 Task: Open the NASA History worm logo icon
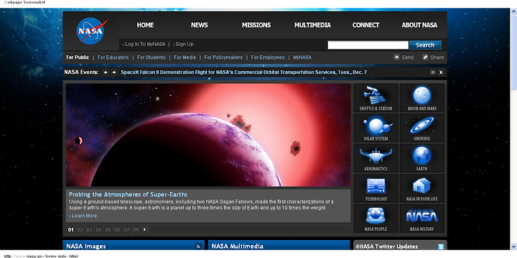click(421, 219)
